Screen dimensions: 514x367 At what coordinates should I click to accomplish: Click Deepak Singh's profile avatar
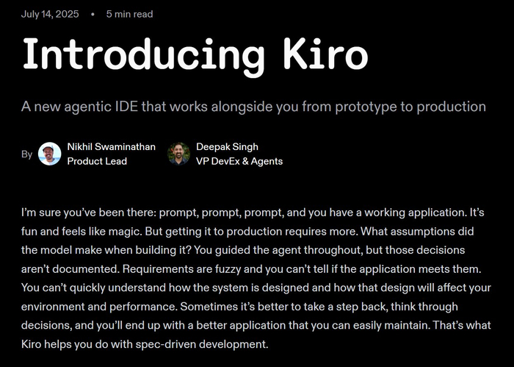[179, 154]
